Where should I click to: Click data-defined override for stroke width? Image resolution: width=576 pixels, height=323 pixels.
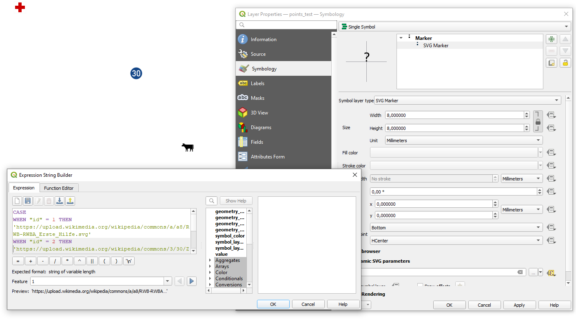[552, 179]
